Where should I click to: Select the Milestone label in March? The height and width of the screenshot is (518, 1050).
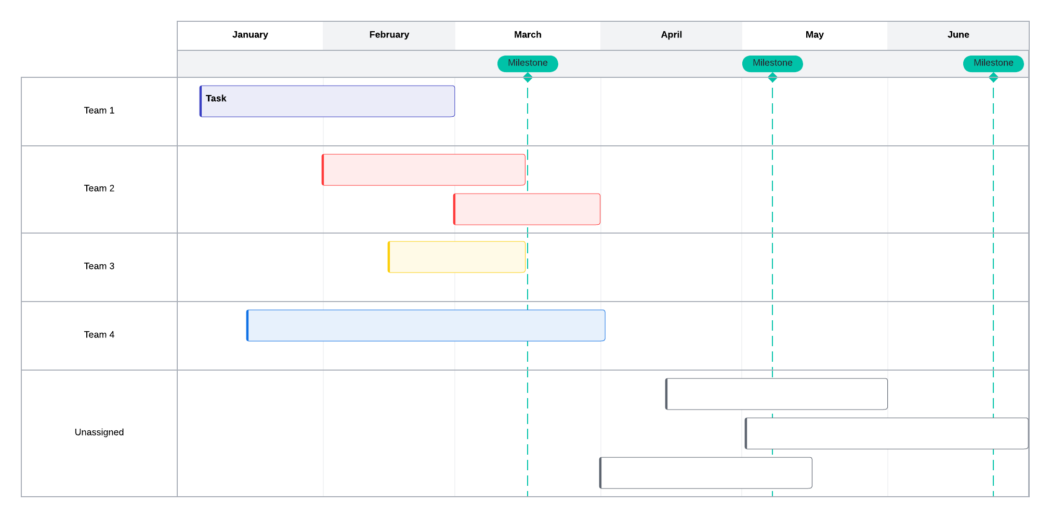pyautogui.click(x=528, y=63)
